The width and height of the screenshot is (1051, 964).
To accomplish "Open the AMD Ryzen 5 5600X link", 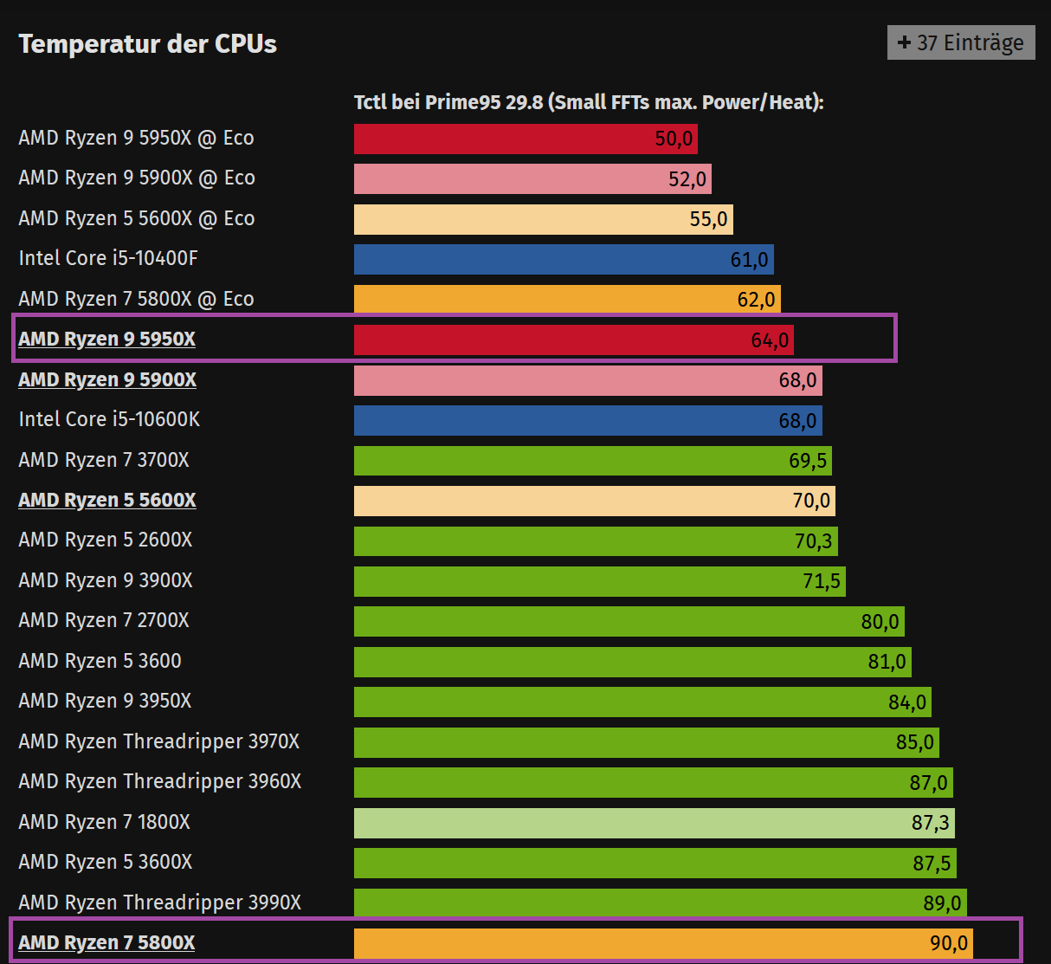I will [107, 500].
